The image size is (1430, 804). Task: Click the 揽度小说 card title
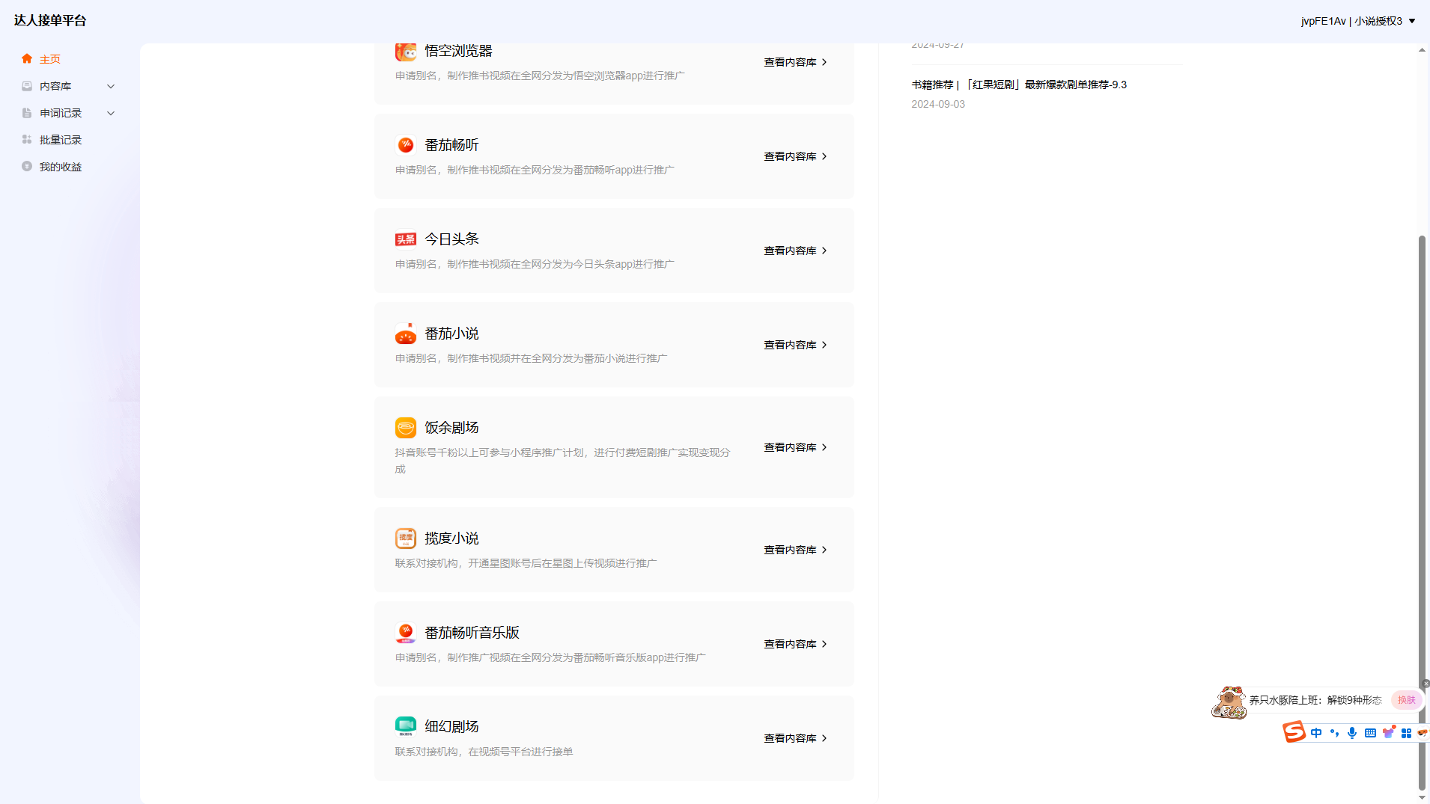pyautogui.click(x=451, y=538)
